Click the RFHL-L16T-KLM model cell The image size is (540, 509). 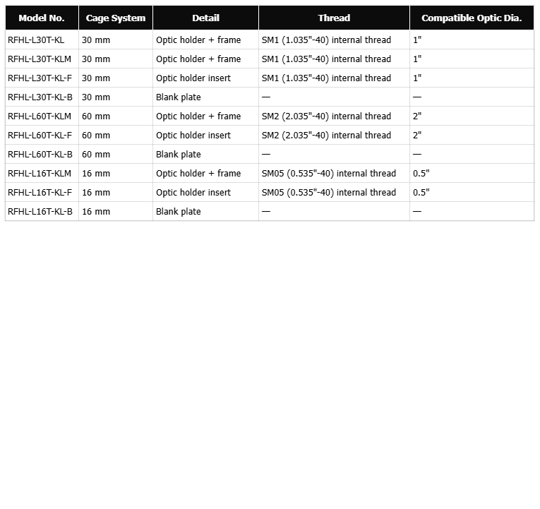[x=40, y=174]
